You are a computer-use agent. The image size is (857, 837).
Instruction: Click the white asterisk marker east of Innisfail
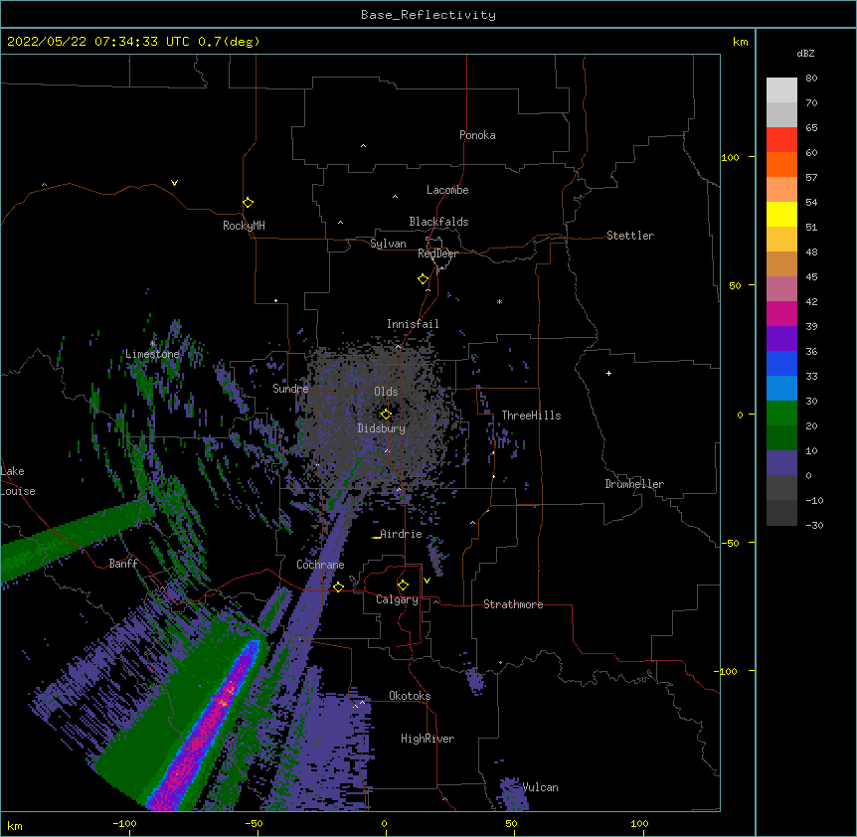pyautogui.click(x=499, y=301)
